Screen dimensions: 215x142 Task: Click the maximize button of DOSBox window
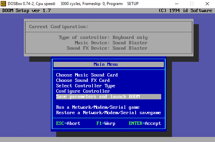click(192, 4)
